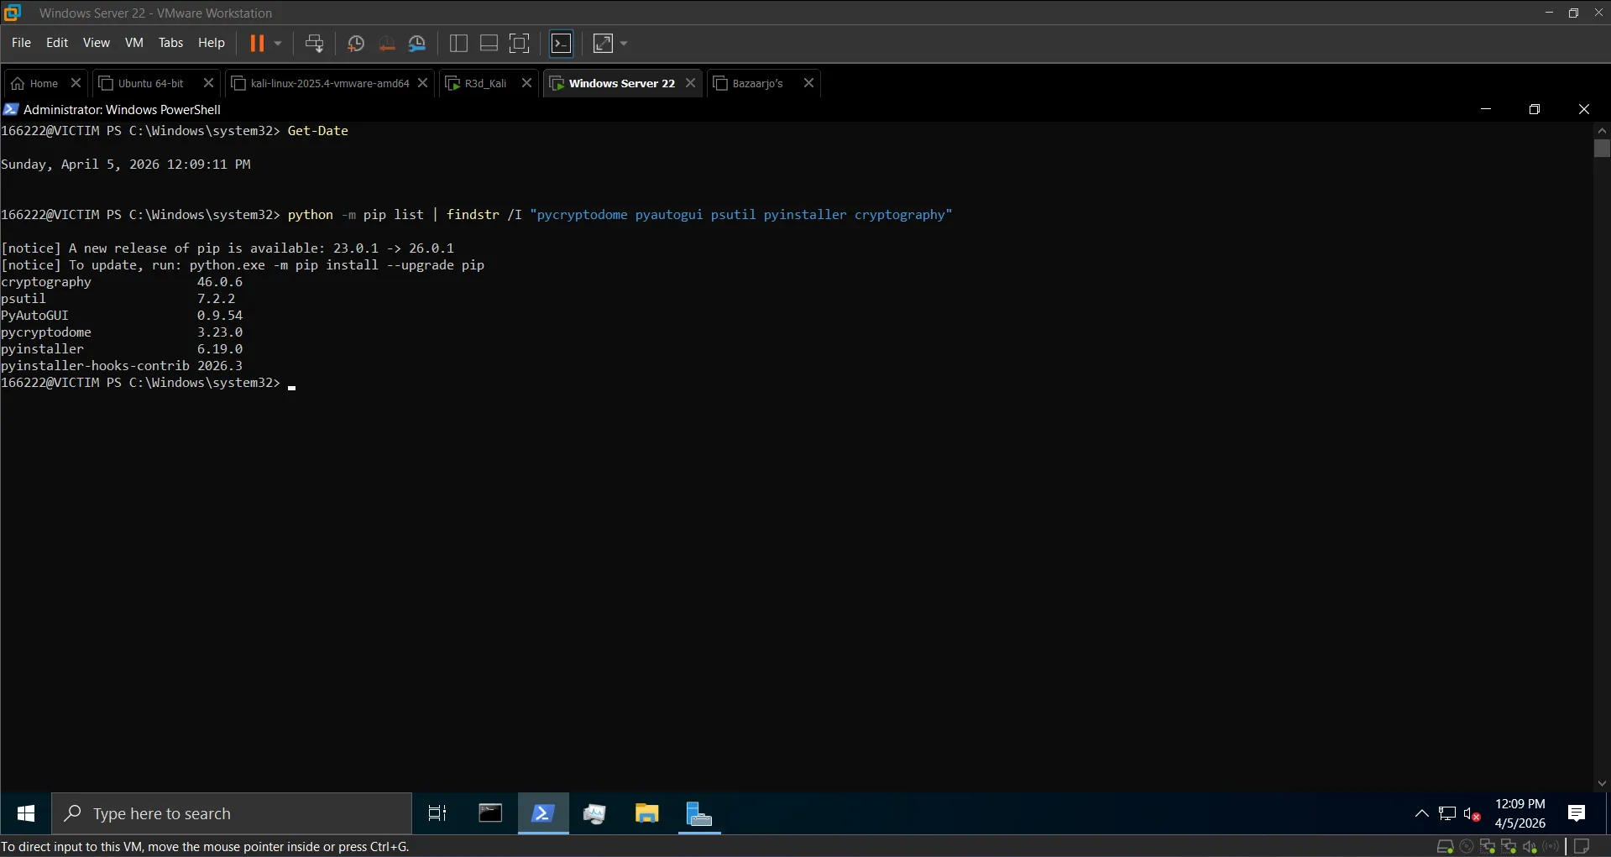Click the VMware CD/DVD status icon
Screen dimensions: 1611x857
pyautogui.click(x=1467, y=846)
